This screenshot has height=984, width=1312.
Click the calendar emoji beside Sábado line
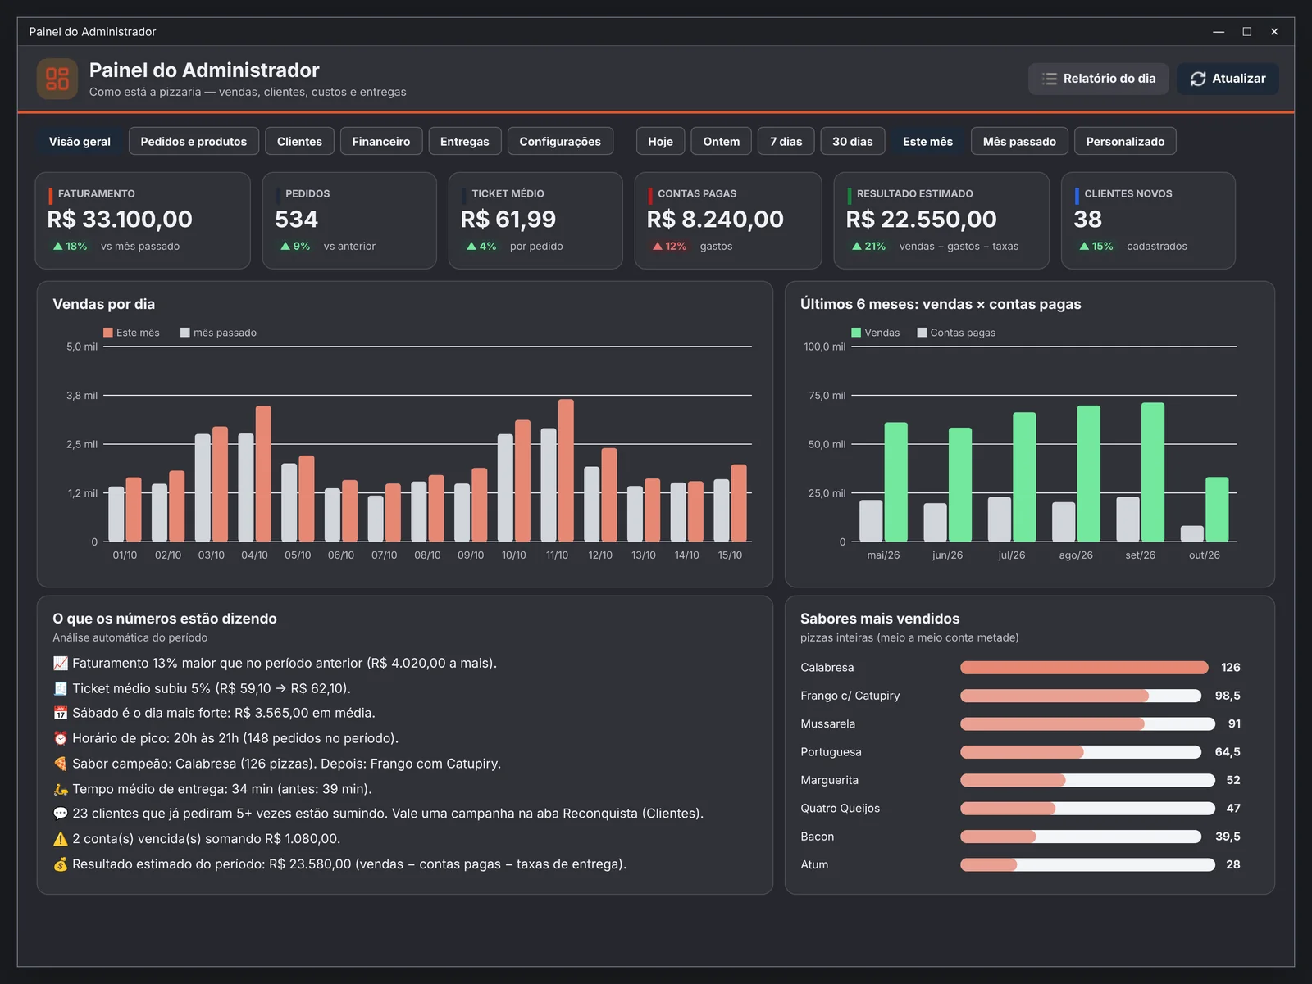click(60, 713)
